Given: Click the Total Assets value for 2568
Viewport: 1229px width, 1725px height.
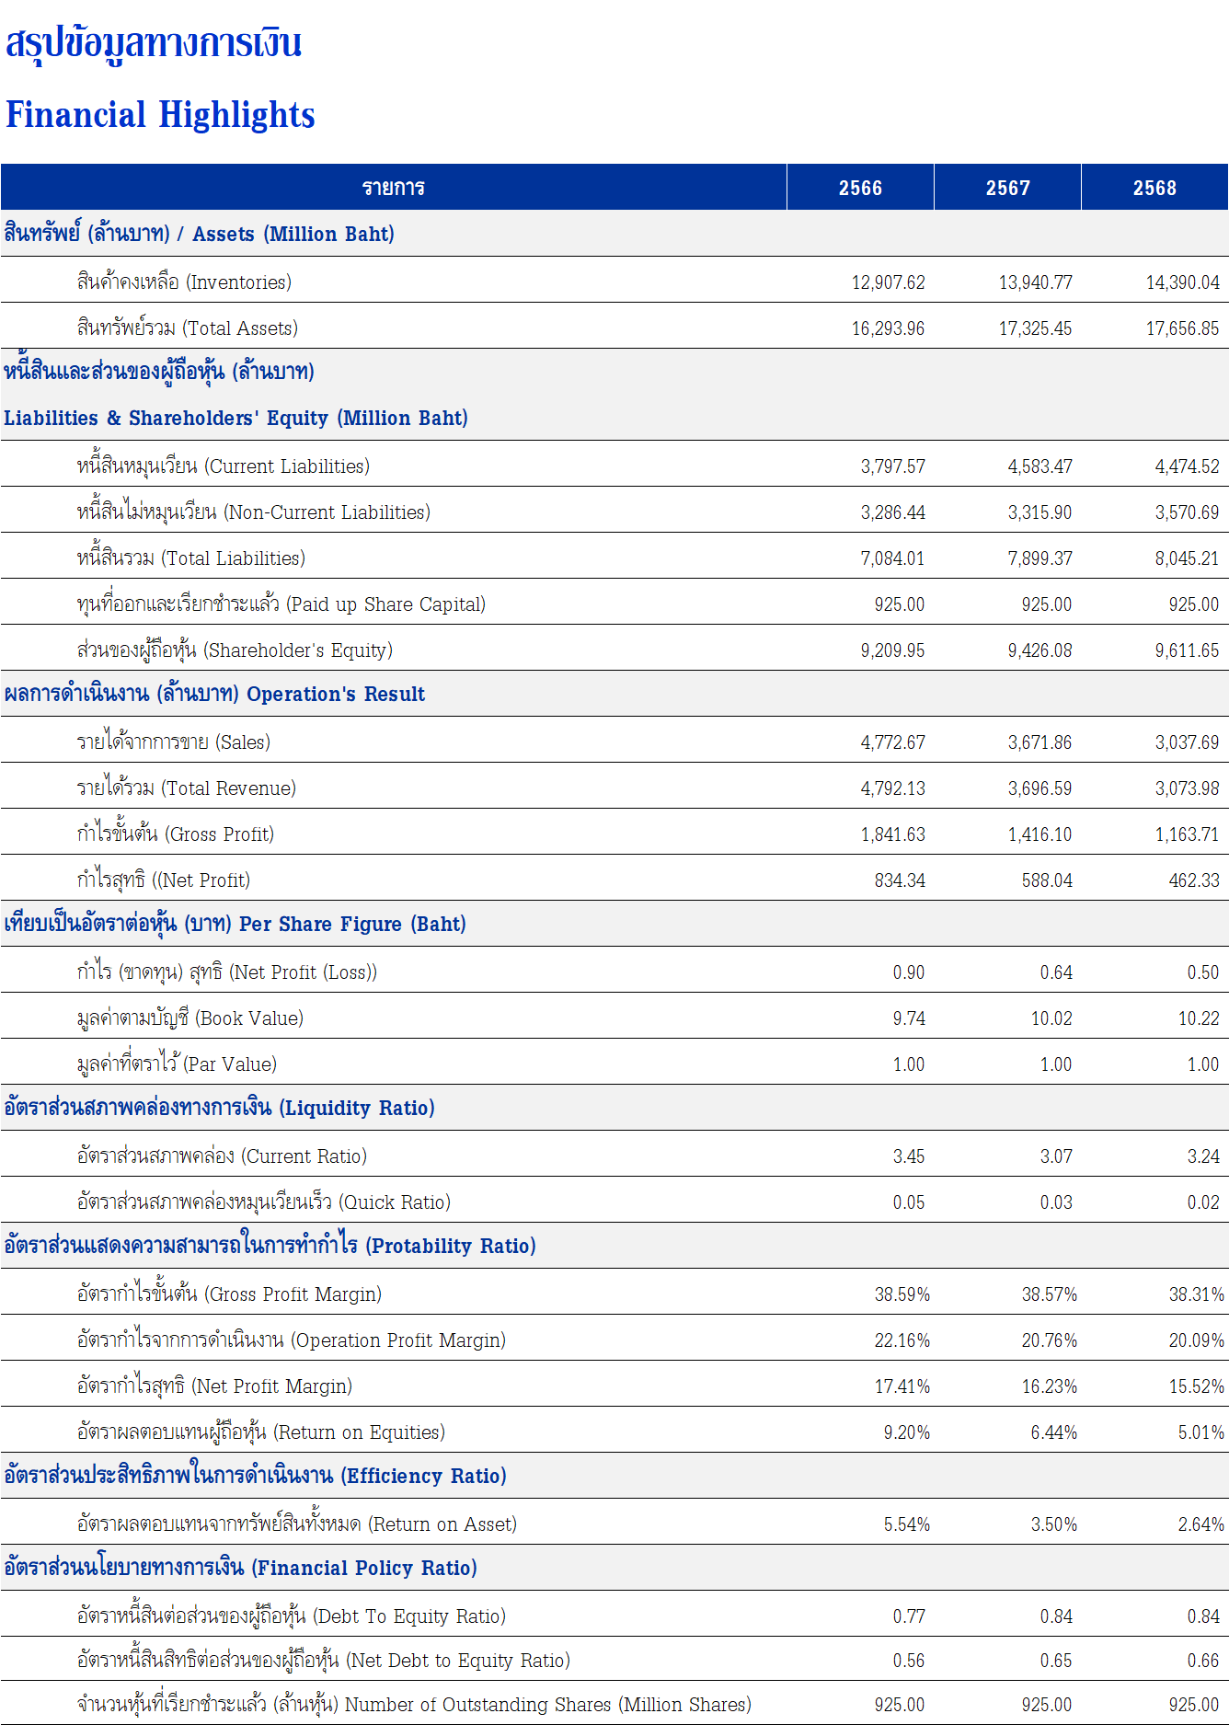Looking at the screenshot, I should tap(1182, 328).
